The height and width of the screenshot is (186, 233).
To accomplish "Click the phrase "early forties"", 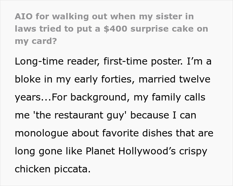I will point(103,79).
